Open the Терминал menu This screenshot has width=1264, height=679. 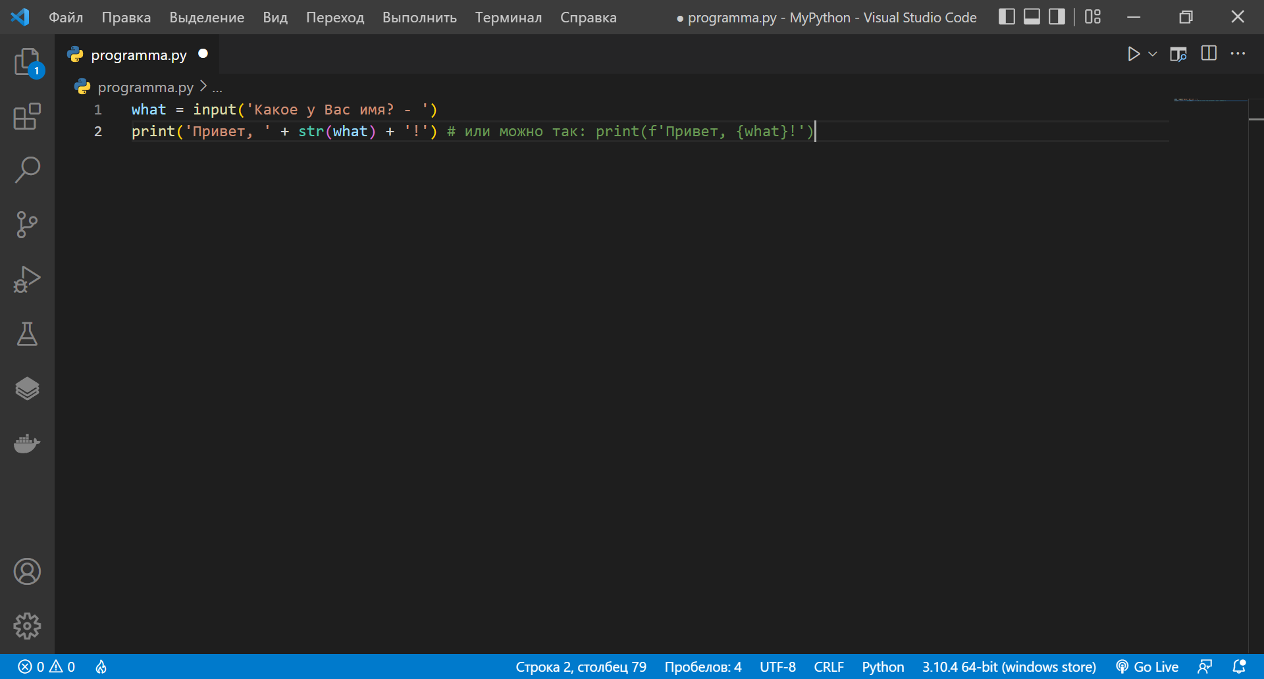point(508,17)
